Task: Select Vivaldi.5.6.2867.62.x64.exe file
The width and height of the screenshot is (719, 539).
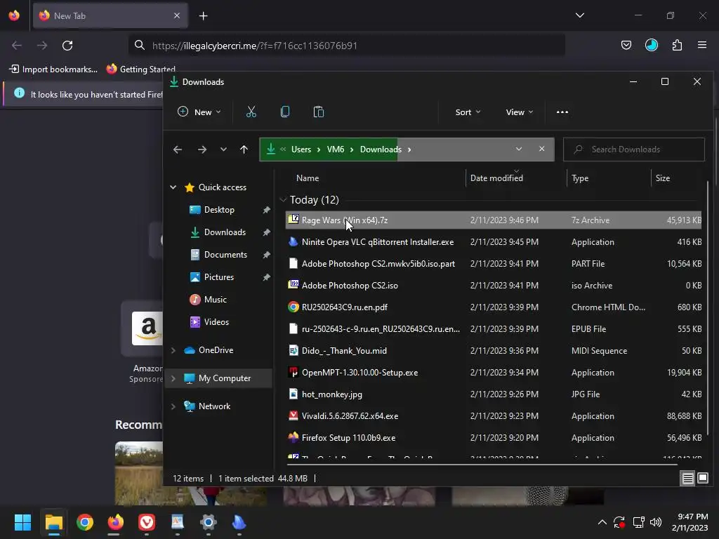Action: (494, 415)
